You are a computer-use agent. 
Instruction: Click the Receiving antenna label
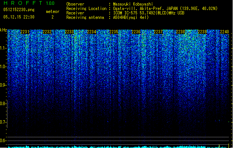click(85, 17)
